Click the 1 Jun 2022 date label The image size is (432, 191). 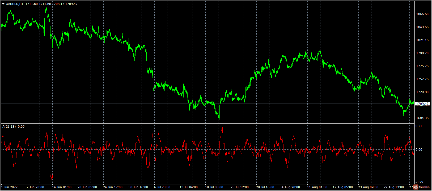[x=9, y=187]
